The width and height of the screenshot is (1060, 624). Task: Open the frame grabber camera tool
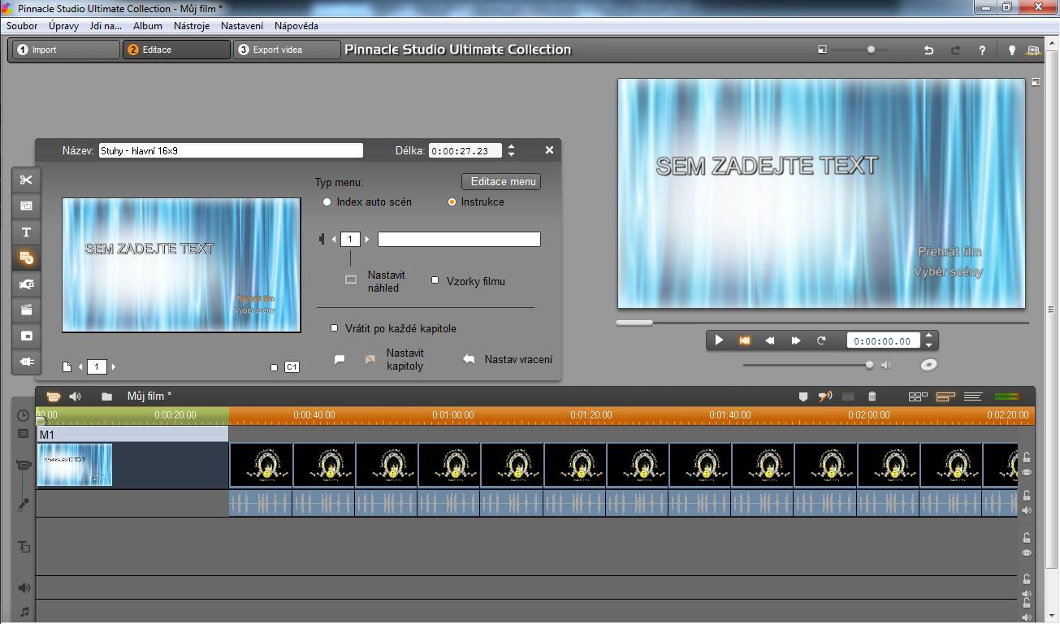click(x=26, y=284)
